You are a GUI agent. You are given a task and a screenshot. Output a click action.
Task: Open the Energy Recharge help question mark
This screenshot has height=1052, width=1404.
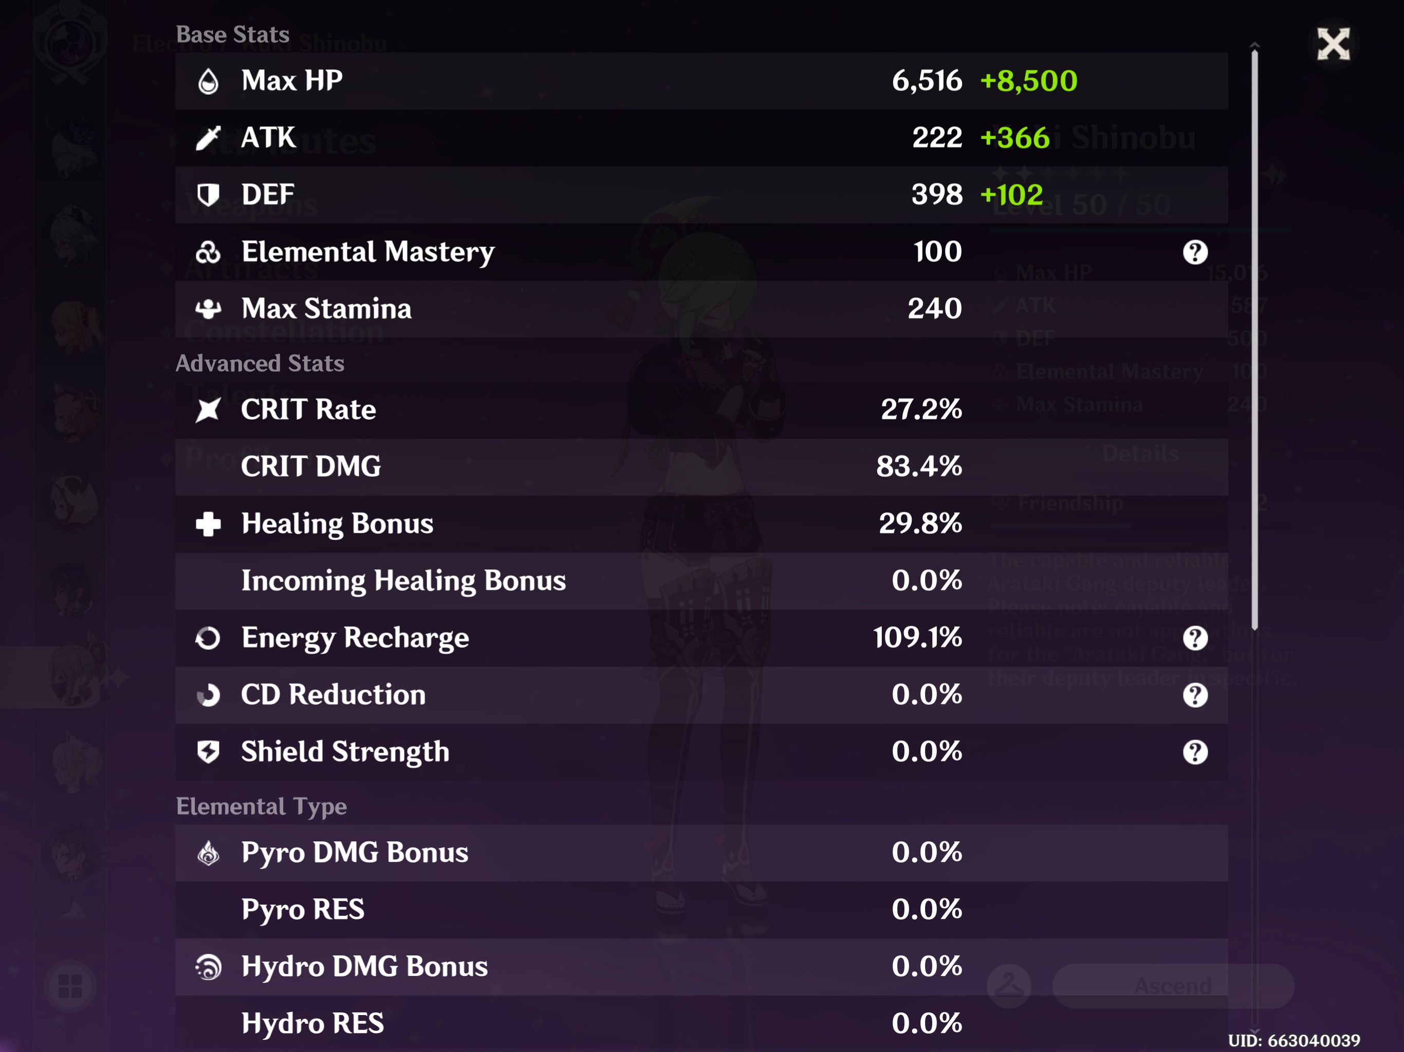coord(1194,637)
